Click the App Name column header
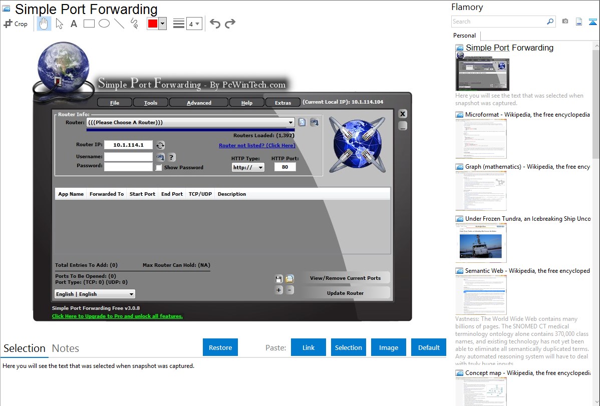This screenshot has width=600, height=406. 71,194
